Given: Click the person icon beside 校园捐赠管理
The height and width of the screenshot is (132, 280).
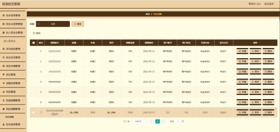Looking at the screenshot, I should 3,100.
